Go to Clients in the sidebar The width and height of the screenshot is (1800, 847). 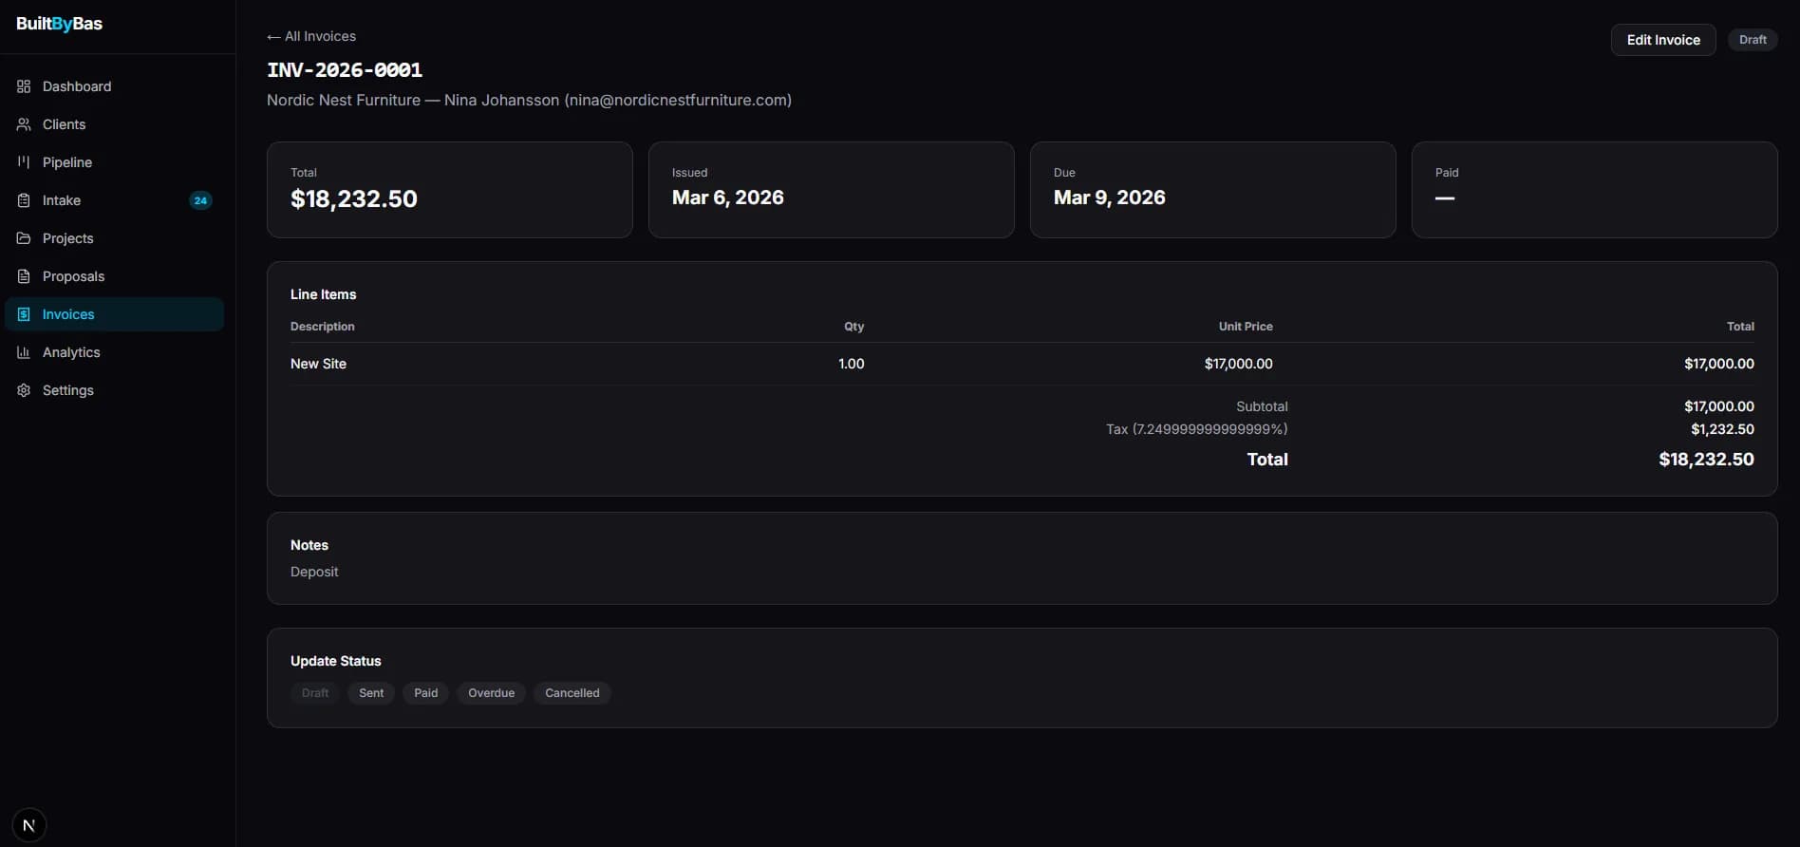[64, 124]
